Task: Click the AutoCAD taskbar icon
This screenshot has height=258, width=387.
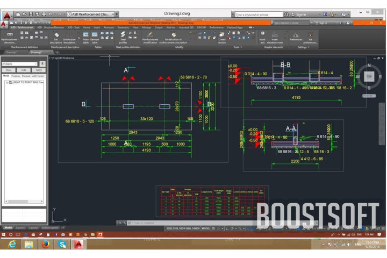Action: (78, 245)
